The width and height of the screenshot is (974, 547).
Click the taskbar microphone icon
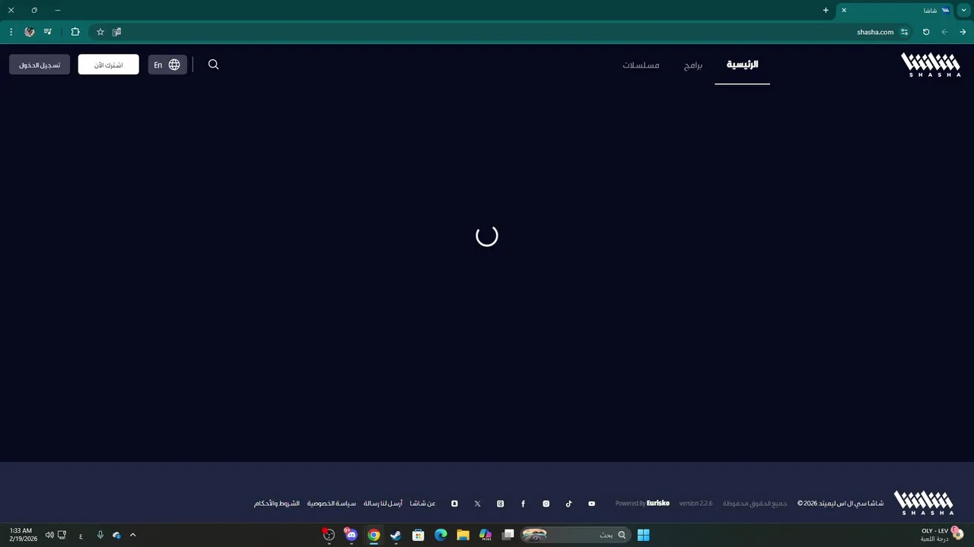click(x=100, y=535)
